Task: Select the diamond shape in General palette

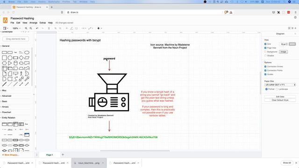Action: [x=21, y=58]
